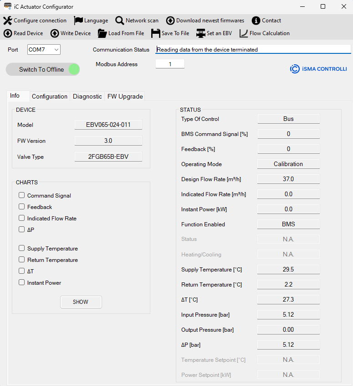Click the iSMA CONTROLLI logo
This screenshot has height=386, width=353.
tap(318, 69)
